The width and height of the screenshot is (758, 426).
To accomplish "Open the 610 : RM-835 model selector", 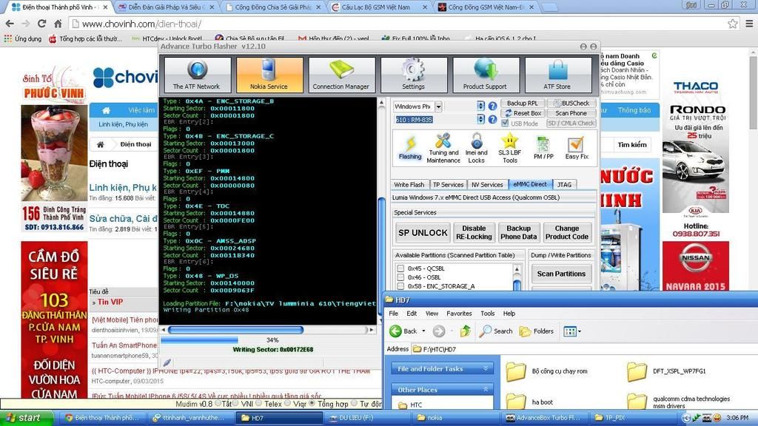I will (x=415, y=119).
